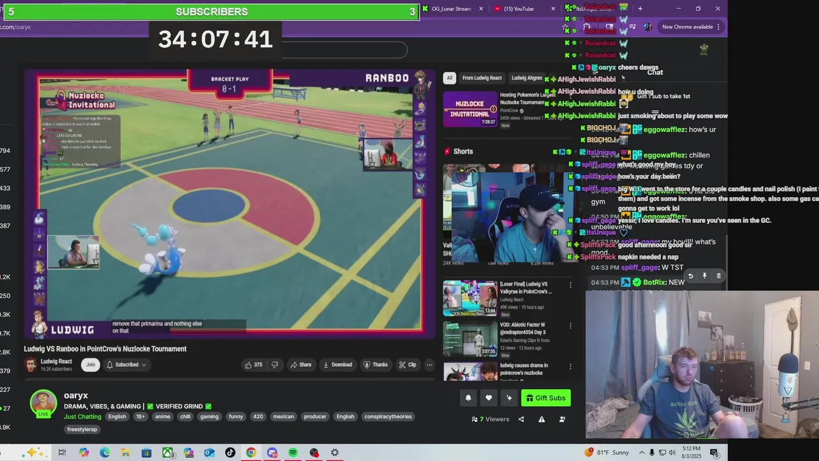Follow oaryx with the heart icon
This screenshot has height=461, width=819.
(489, 398)
